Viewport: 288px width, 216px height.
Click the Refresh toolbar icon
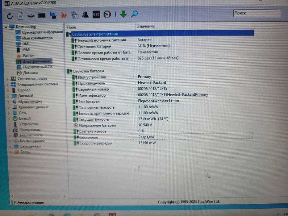point(10,16)
